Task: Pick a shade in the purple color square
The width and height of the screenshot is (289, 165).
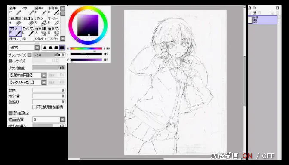Action: point(88,25)
